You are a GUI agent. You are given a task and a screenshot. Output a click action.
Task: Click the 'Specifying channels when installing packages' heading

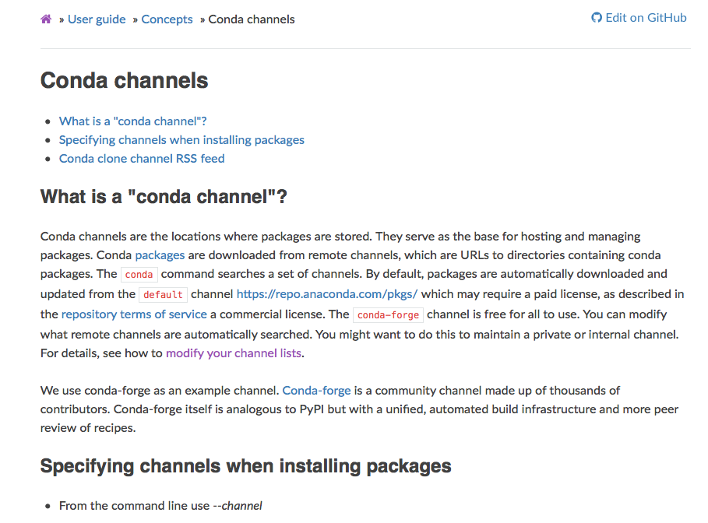coord(245,465)
